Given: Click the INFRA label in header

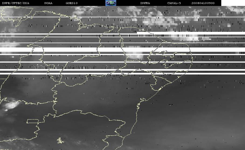Looking at the screenshot, I should [x=145, y=3].
